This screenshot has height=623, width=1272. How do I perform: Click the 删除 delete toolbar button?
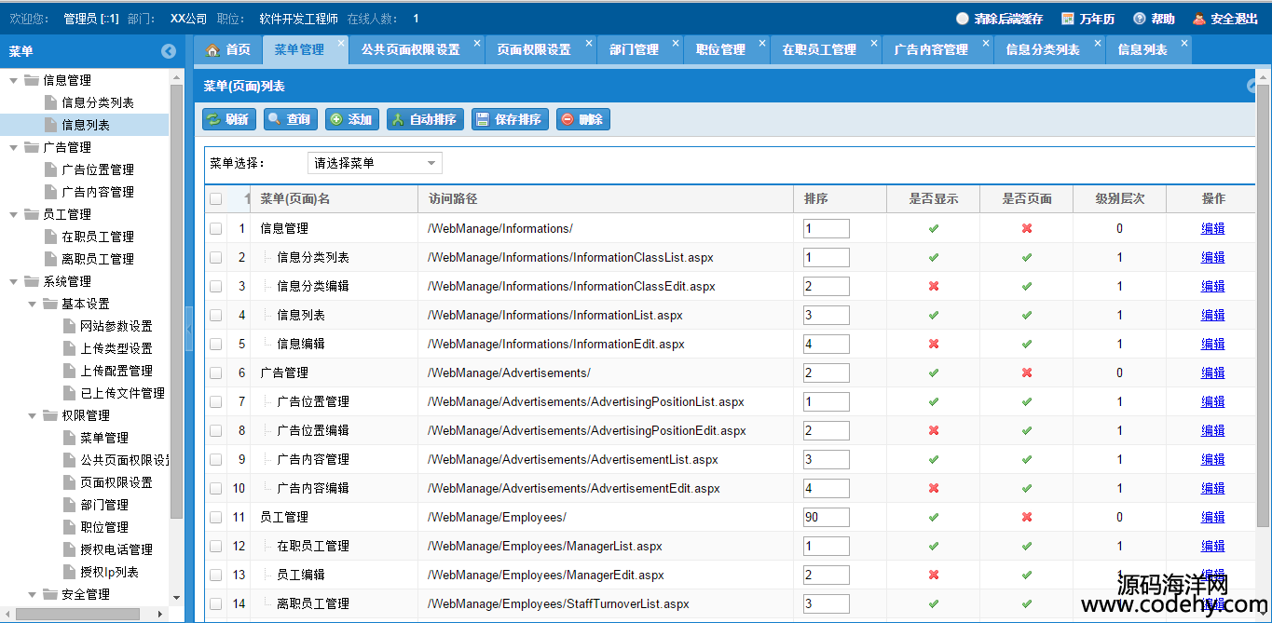pyautogui.click(x=582, y=119)
